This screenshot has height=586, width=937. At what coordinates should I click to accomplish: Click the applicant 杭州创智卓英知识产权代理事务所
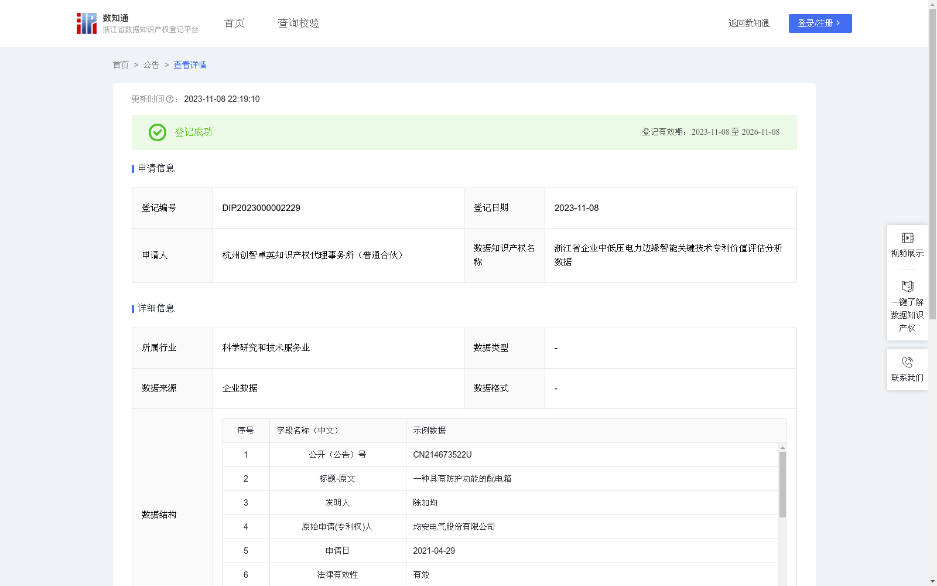314,255
